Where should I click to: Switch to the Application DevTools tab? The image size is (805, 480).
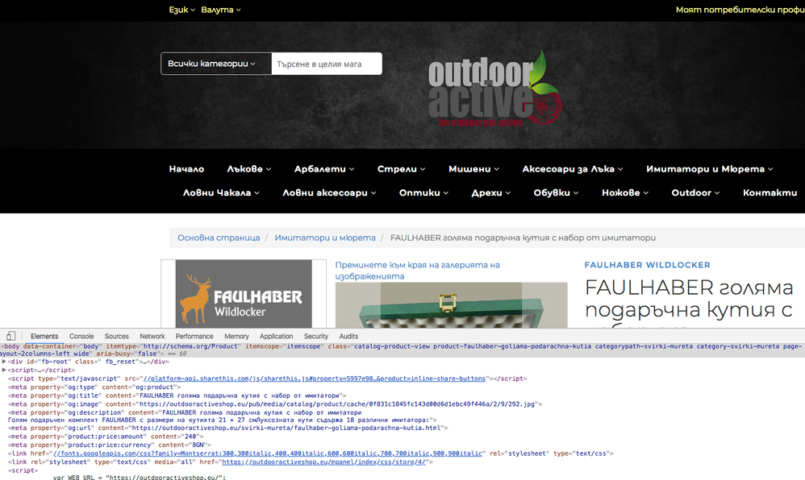(276, 337)
